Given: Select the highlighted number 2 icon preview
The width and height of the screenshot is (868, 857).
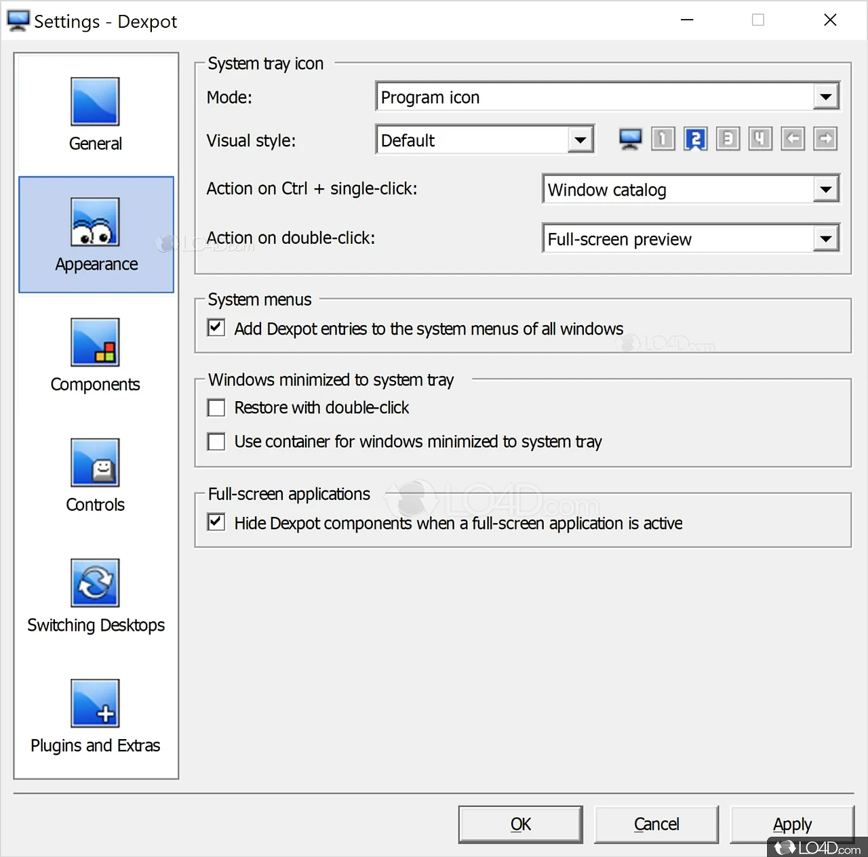Looking at the screenshot, I should point(695,139).
